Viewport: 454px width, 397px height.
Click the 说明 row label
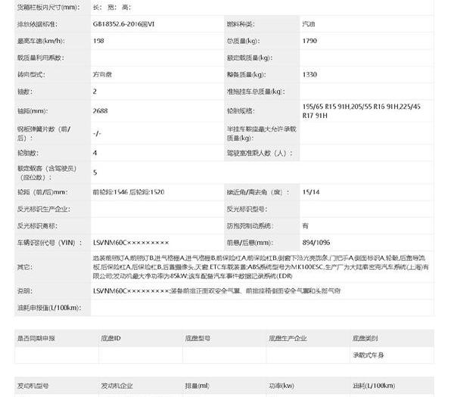click(x=25, y=291)
